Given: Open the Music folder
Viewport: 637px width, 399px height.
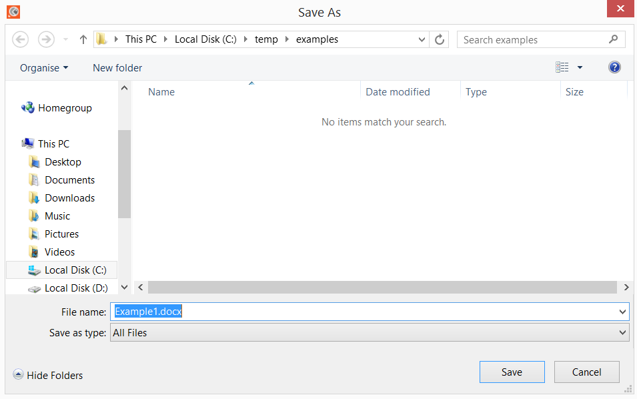Looking at the screenshot, I should 58,216.
